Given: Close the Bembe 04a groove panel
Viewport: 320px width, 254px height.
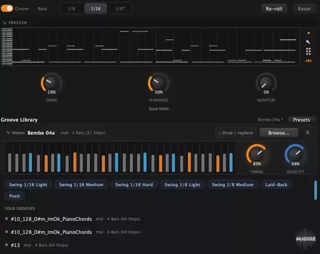Looking at the screenshot, I should tap(308, 132).
